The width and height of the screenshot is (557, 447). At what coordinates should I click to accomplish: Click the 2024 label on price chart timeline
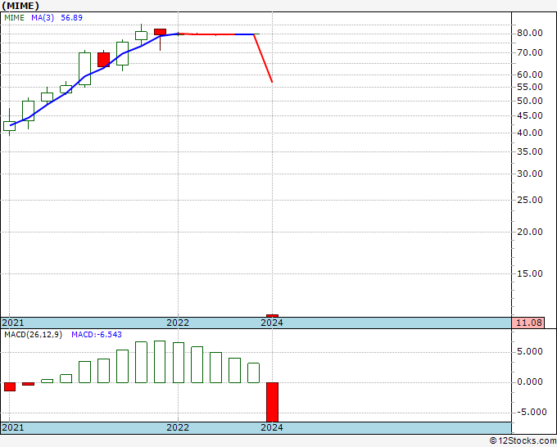(272, 323)
